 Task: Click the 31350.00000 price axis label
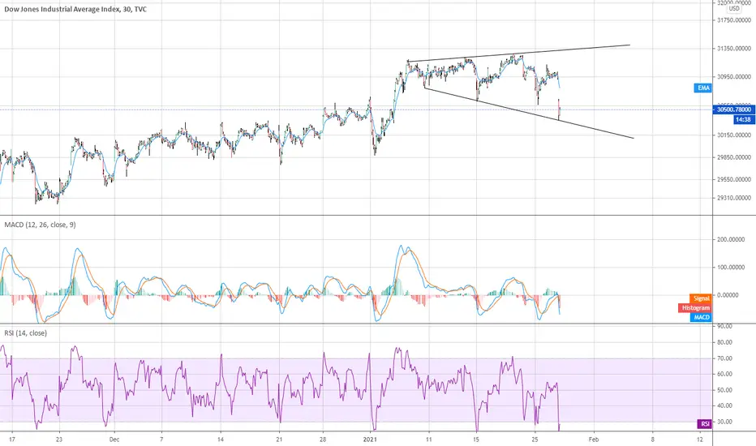734,48
